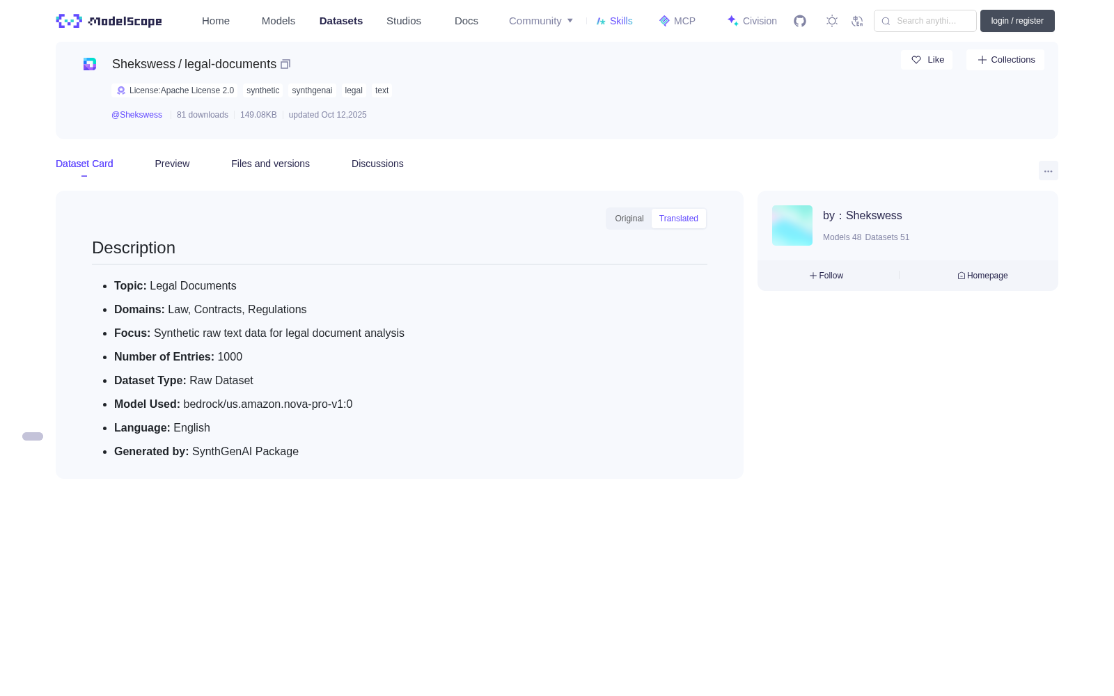Click the login / register button
This screenshot has height=696, width=1114.
click(x=1017, y=21)
